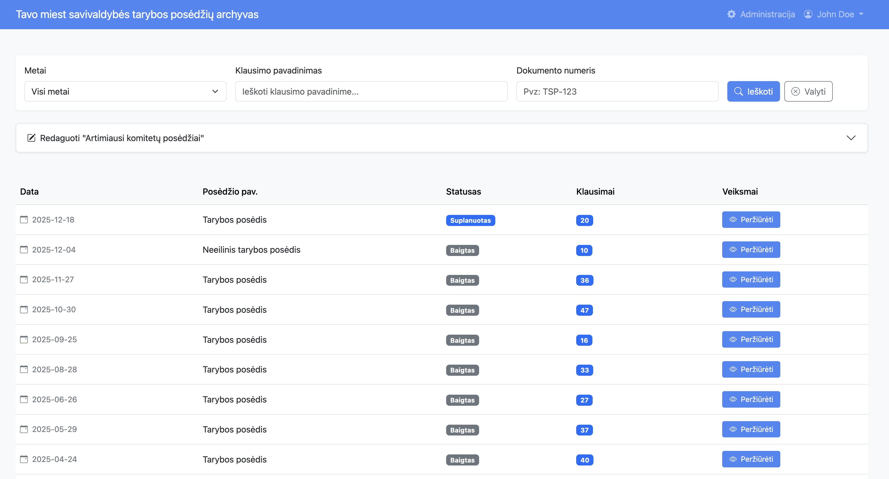Image resolution: width=889 pixels, height=479 pixels.
Task: Focus the Dokumento numeris input field
Action: point(617,91)
